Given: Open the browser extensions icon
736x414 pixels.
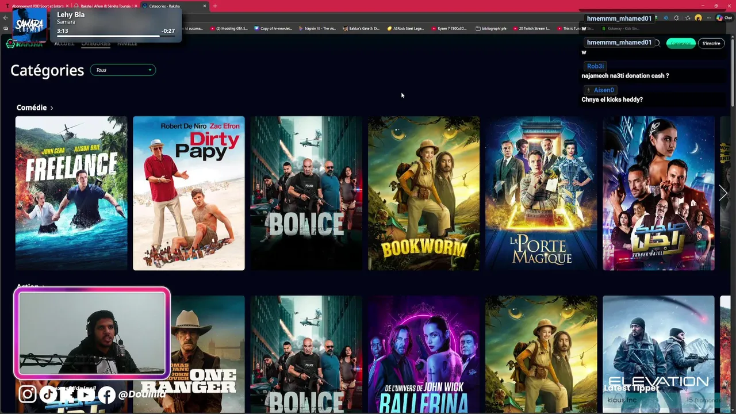Looking at the screenshot, I should (x=676, y=18).
